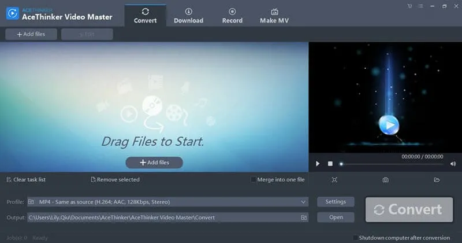Click the shopping cart purchase icon
This screenshot has height=243, width=462.
pos(409,6)
